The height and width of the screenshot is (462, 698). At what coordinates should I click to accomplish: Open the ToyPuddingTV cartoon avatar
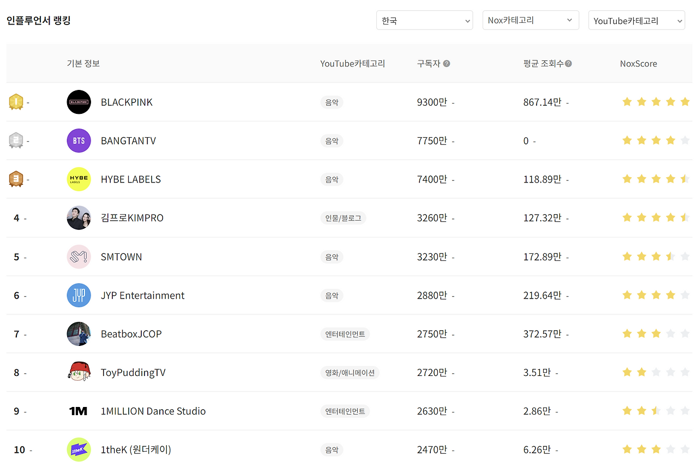(79, 373)
